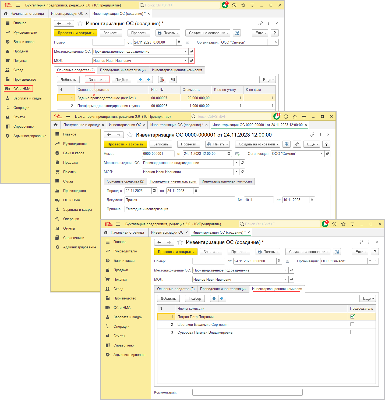The image size is (385, 400).
Task: Move commission member down arrow in the bottom window
Action: 222,298
